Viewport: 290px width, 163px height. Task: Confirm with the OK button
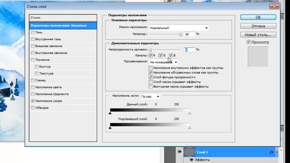258,17
